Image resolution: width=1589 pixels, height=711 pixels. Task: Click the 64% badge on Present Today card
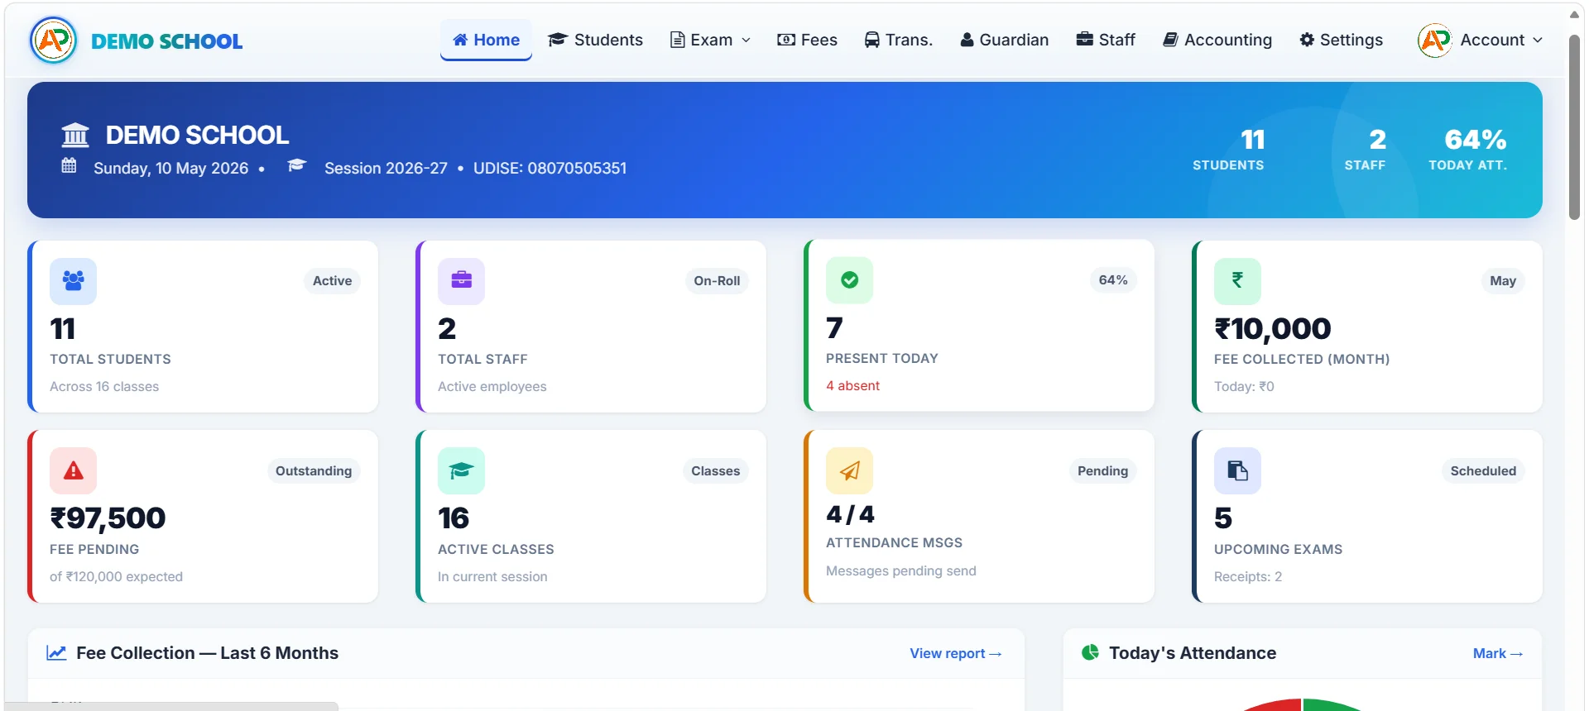coord(1113,280)
